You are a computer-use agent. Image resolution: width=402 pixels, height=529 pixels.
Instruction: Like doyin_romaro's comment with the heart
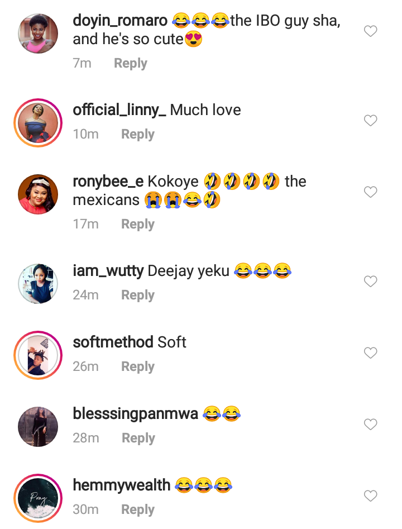tap(370, 31)
